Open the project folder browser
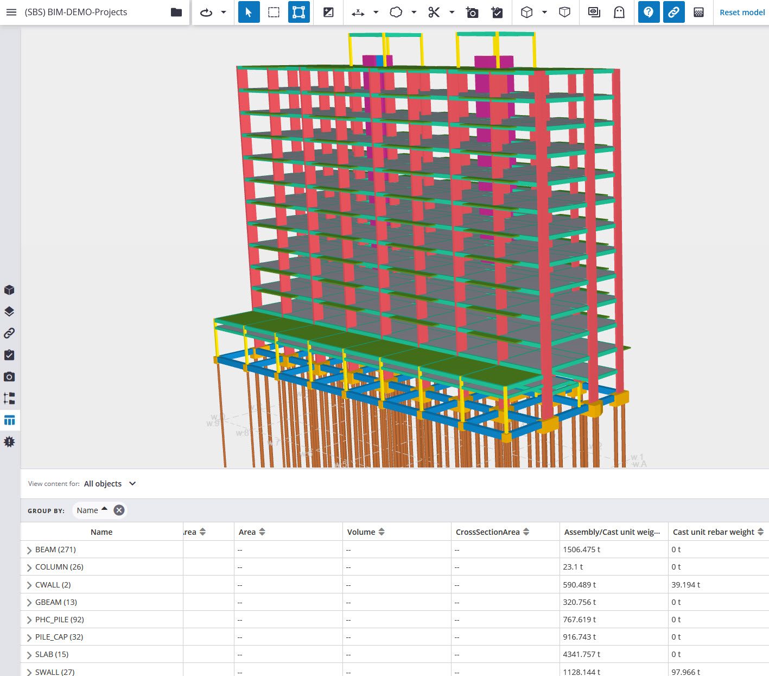The image size is (769, 676). (x=176, y=12)
